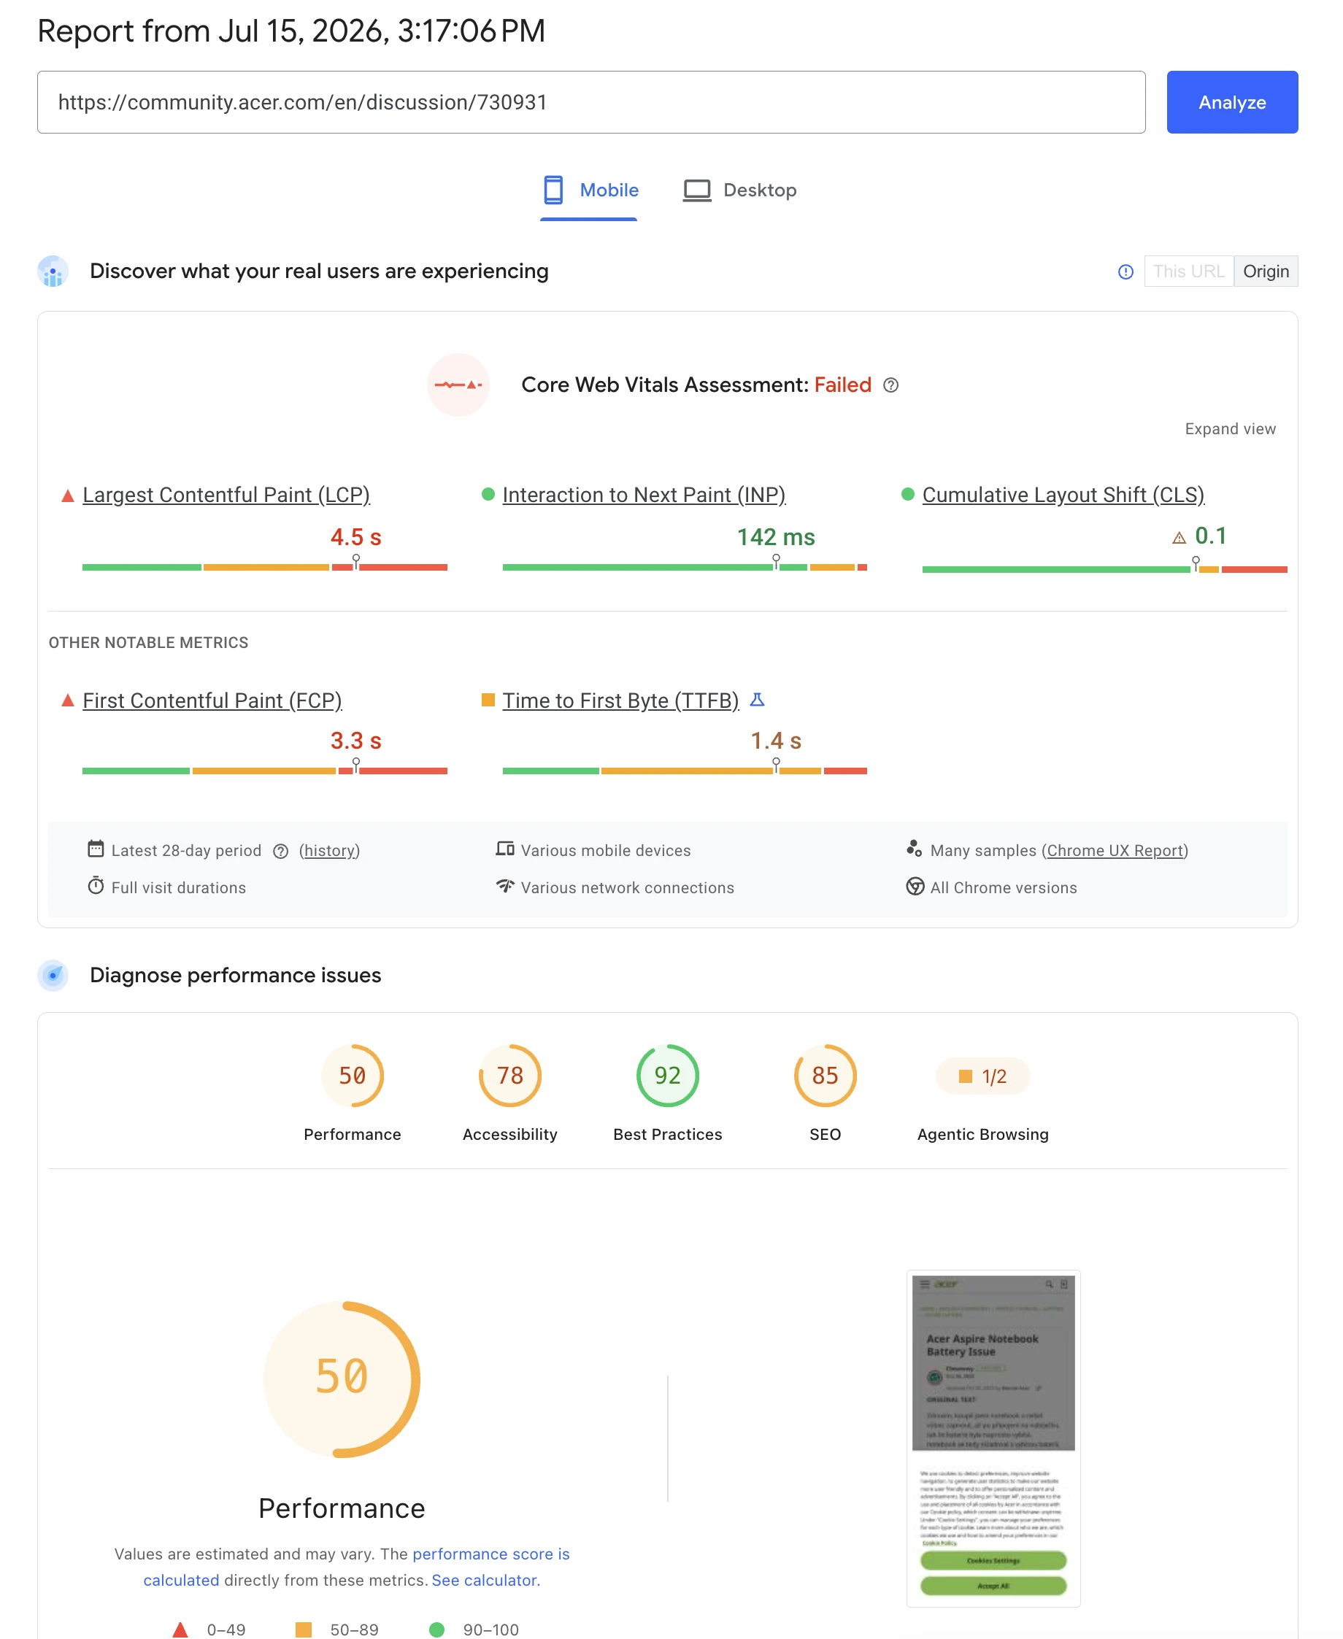The image size is (1343, 1639).
Task: Open the history link
Action: tap(328, 851)
